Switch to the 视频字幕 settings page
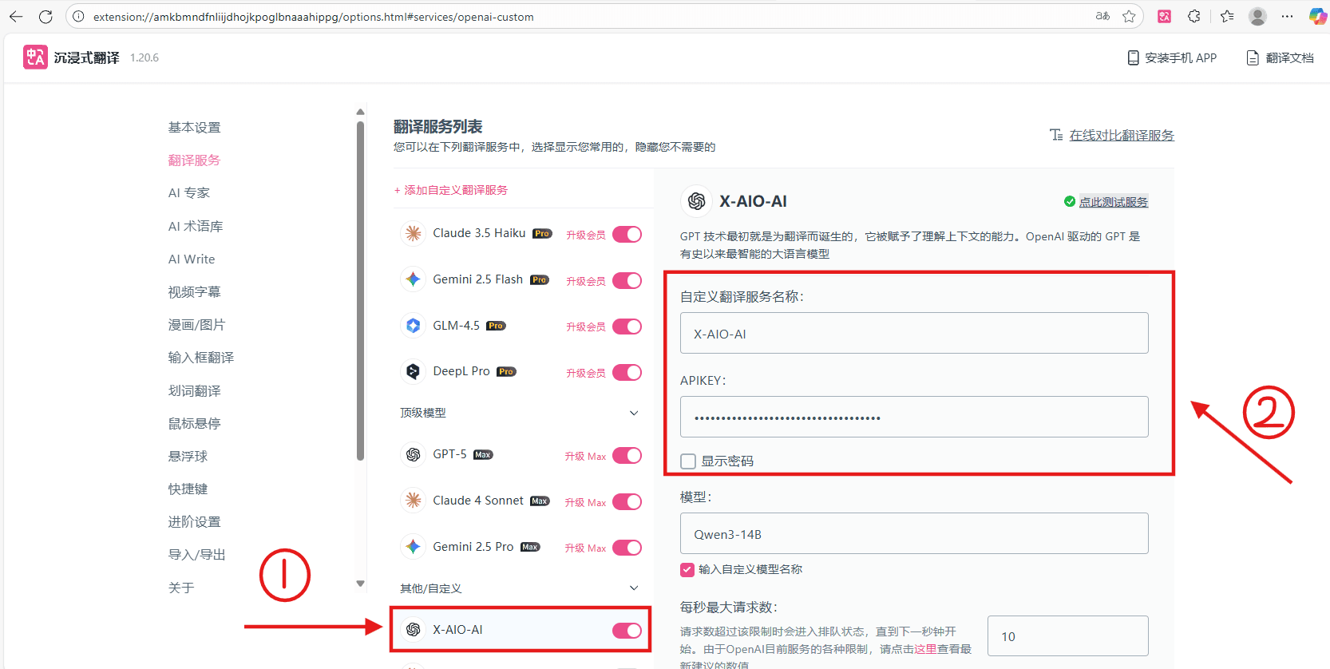Image resolution: width=1330 pixels, height=669 pixels. click(194, 292)
